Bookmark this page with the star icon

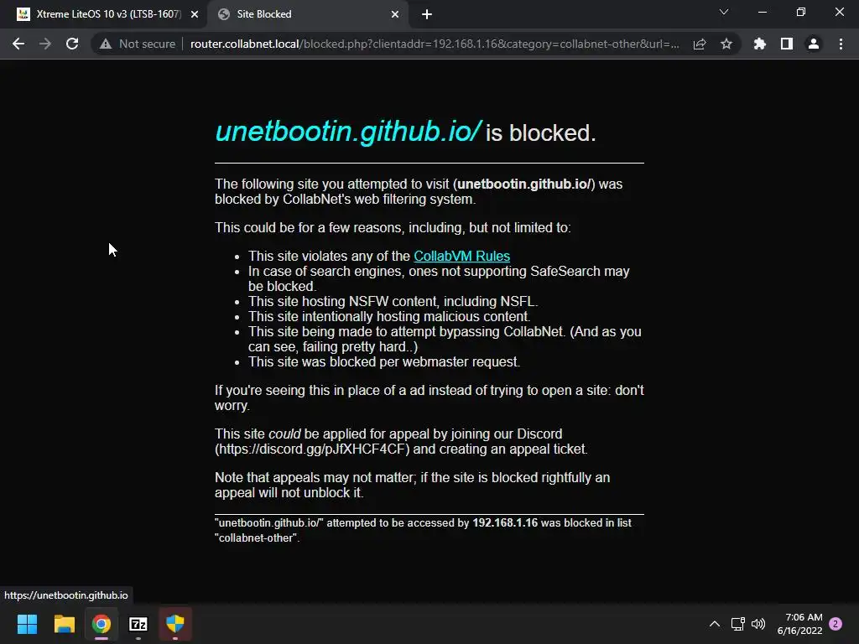click(x=726, y=44)
